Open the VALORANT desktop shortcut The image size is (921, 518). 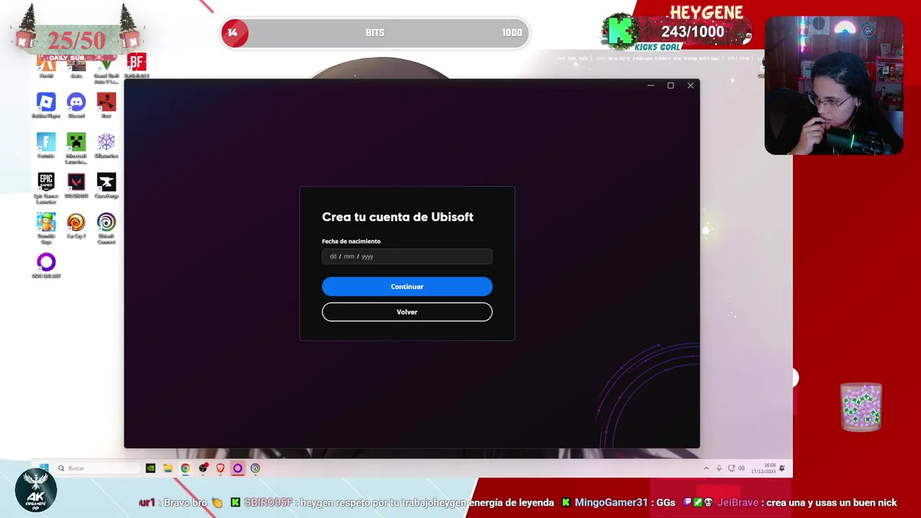[76, 186]
